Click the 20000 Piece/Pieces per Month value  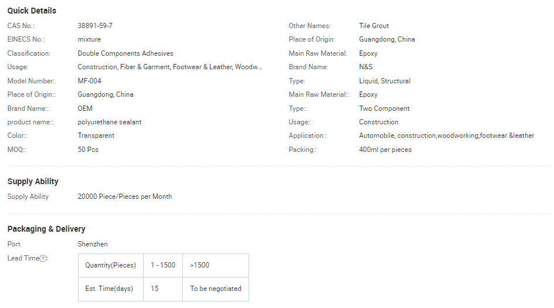125,197
